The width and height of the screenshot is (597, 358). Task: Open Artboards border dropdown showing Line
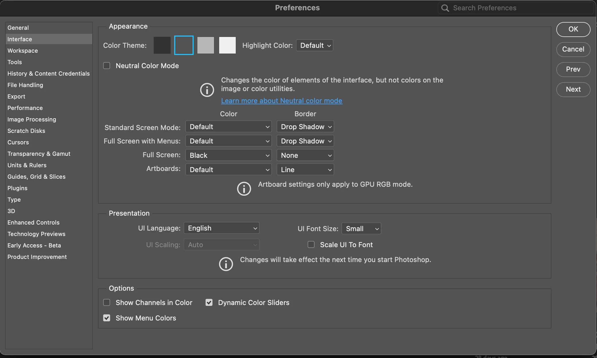point(305,170)
